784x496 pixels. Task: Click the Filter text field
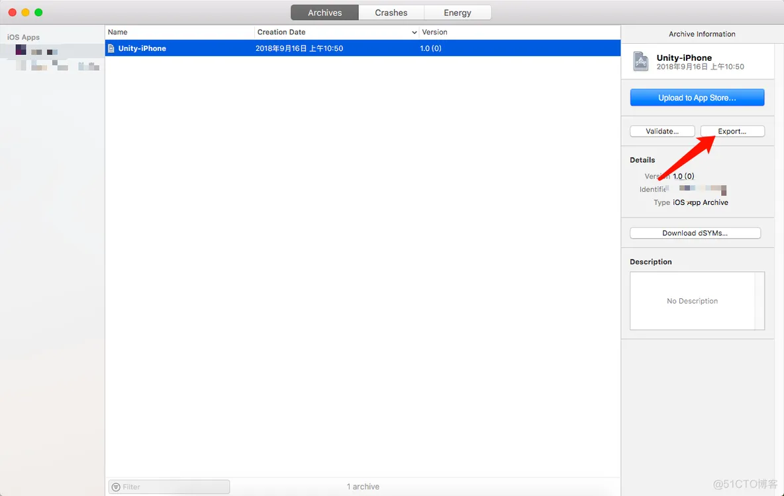(169, 487)
